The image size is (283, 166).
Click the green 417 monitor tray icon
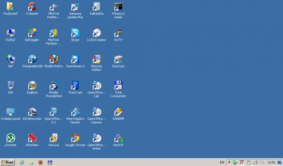(235, 162)
